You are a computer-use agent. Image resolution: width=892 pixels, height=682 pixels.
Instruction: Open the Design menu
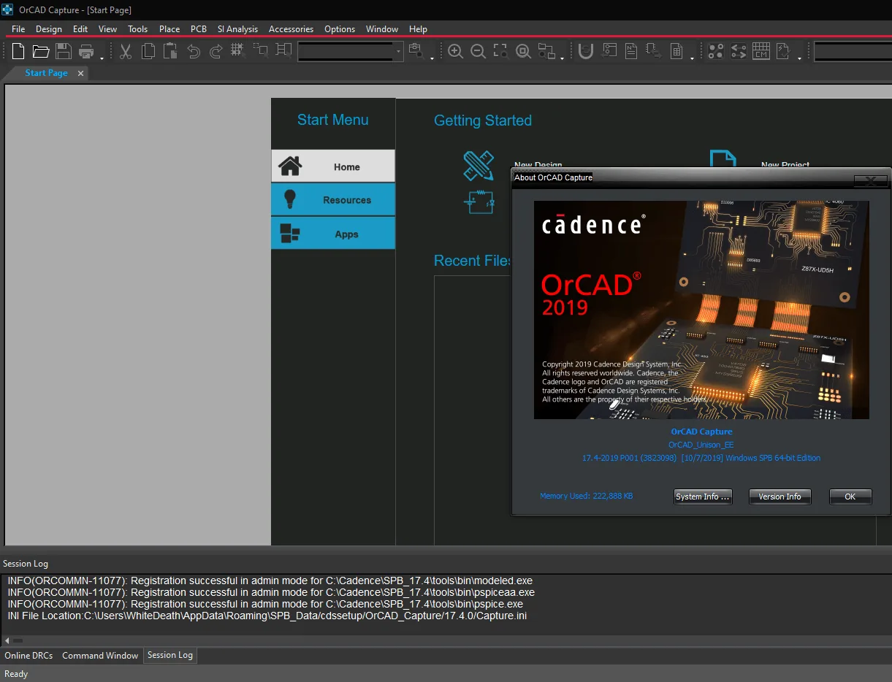[49, 29]
